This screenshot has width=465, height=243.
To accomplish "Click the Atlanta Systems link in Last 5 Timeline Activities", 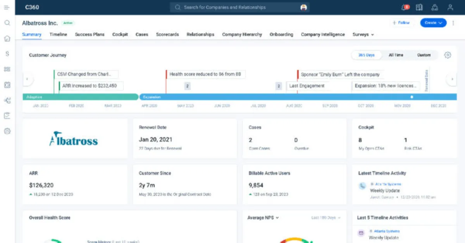I will [x=387, y=231].
